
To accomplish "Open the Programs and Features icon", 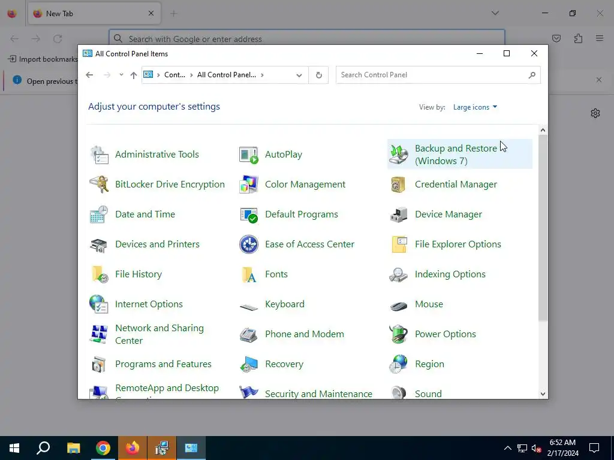I will point(99,364).
